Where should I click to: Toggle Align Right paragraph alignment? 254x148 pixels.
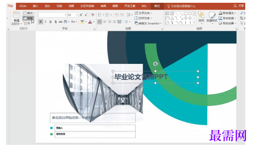(x=110, y=21)
